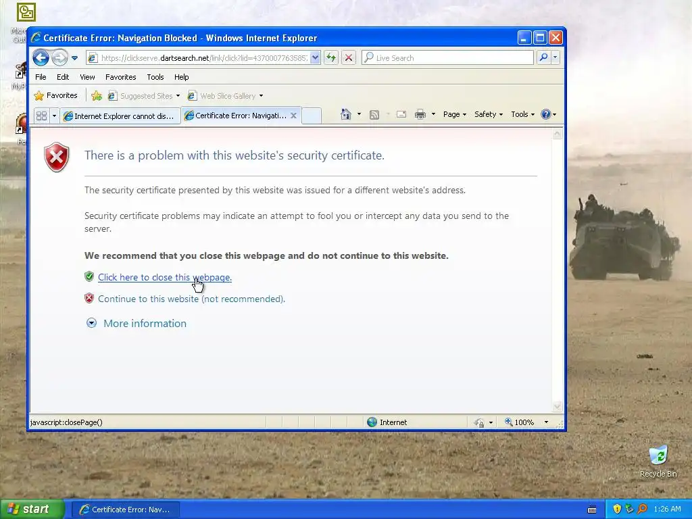Click the javascript:closePage() status text
The height and width of the screenshot is (519, 692).
[66, 422]
